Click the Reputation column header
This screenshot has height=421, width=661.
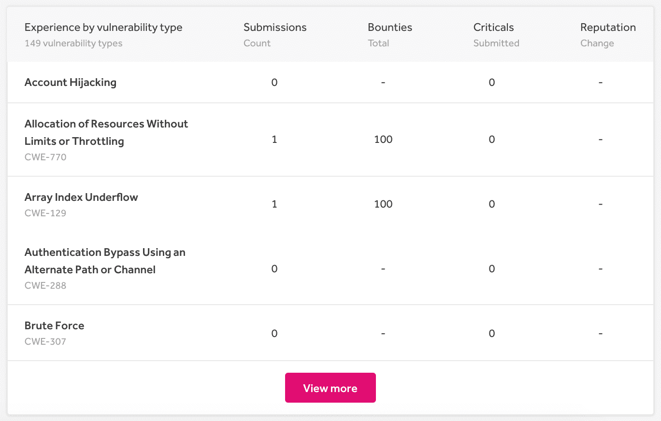(x=608, y=28)
